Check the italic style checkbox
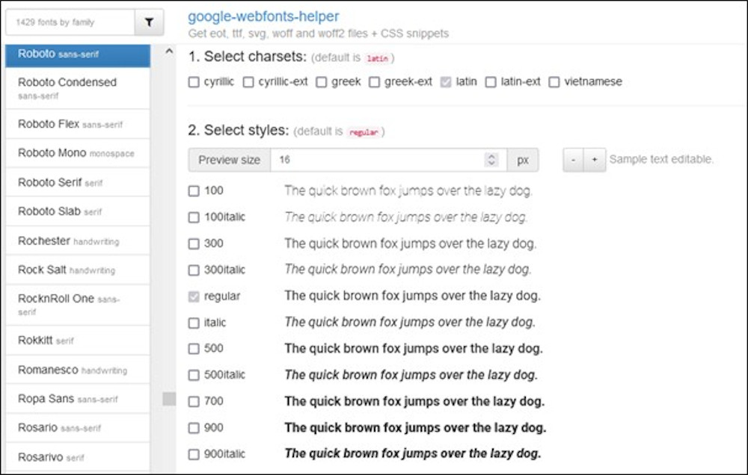 194,323
